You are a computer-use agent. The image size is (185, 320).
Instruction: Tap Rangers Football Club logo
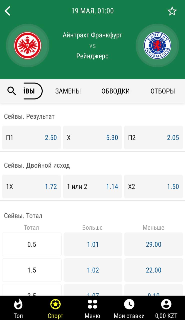coord(157,46)
